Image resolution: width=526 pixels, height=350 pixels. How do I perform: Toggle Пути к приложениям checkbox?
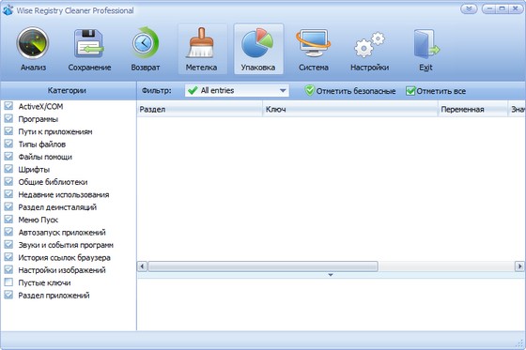point(8,131)
